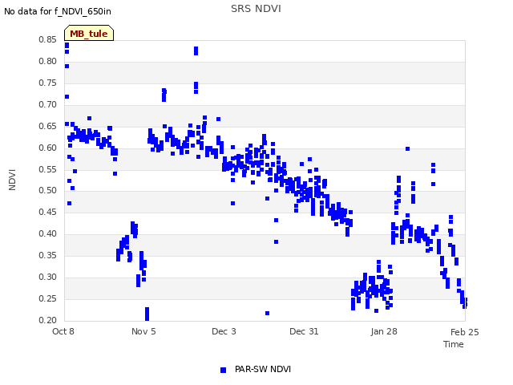Select the Time x-axis title
Viewport: 513px width, 385px height.
[454, 344]
